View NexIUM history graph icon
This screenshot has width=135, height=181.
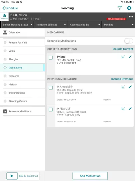point(123,109)
